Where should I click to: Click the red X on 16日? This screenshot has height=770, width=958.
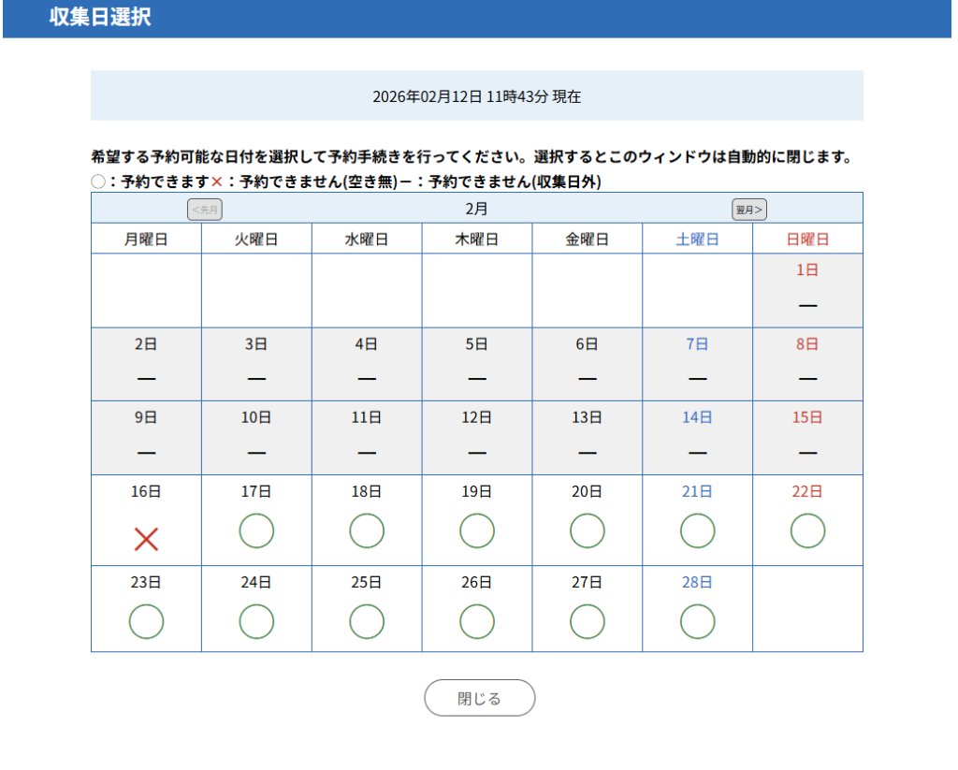[x=146, y=539]
